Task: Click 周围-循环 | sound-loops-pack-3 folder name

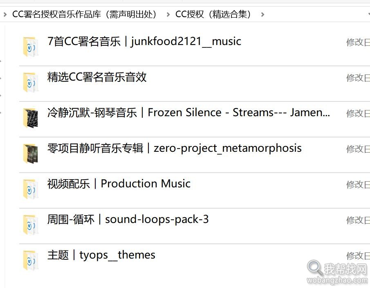Action: (128, 220)
